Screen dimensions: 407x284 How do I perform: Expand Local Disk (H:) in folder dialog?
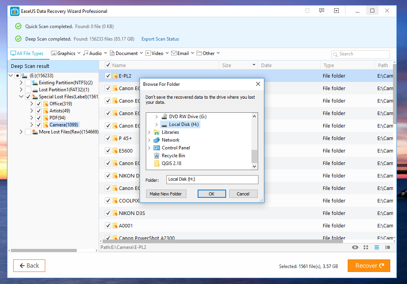point(156,124)
